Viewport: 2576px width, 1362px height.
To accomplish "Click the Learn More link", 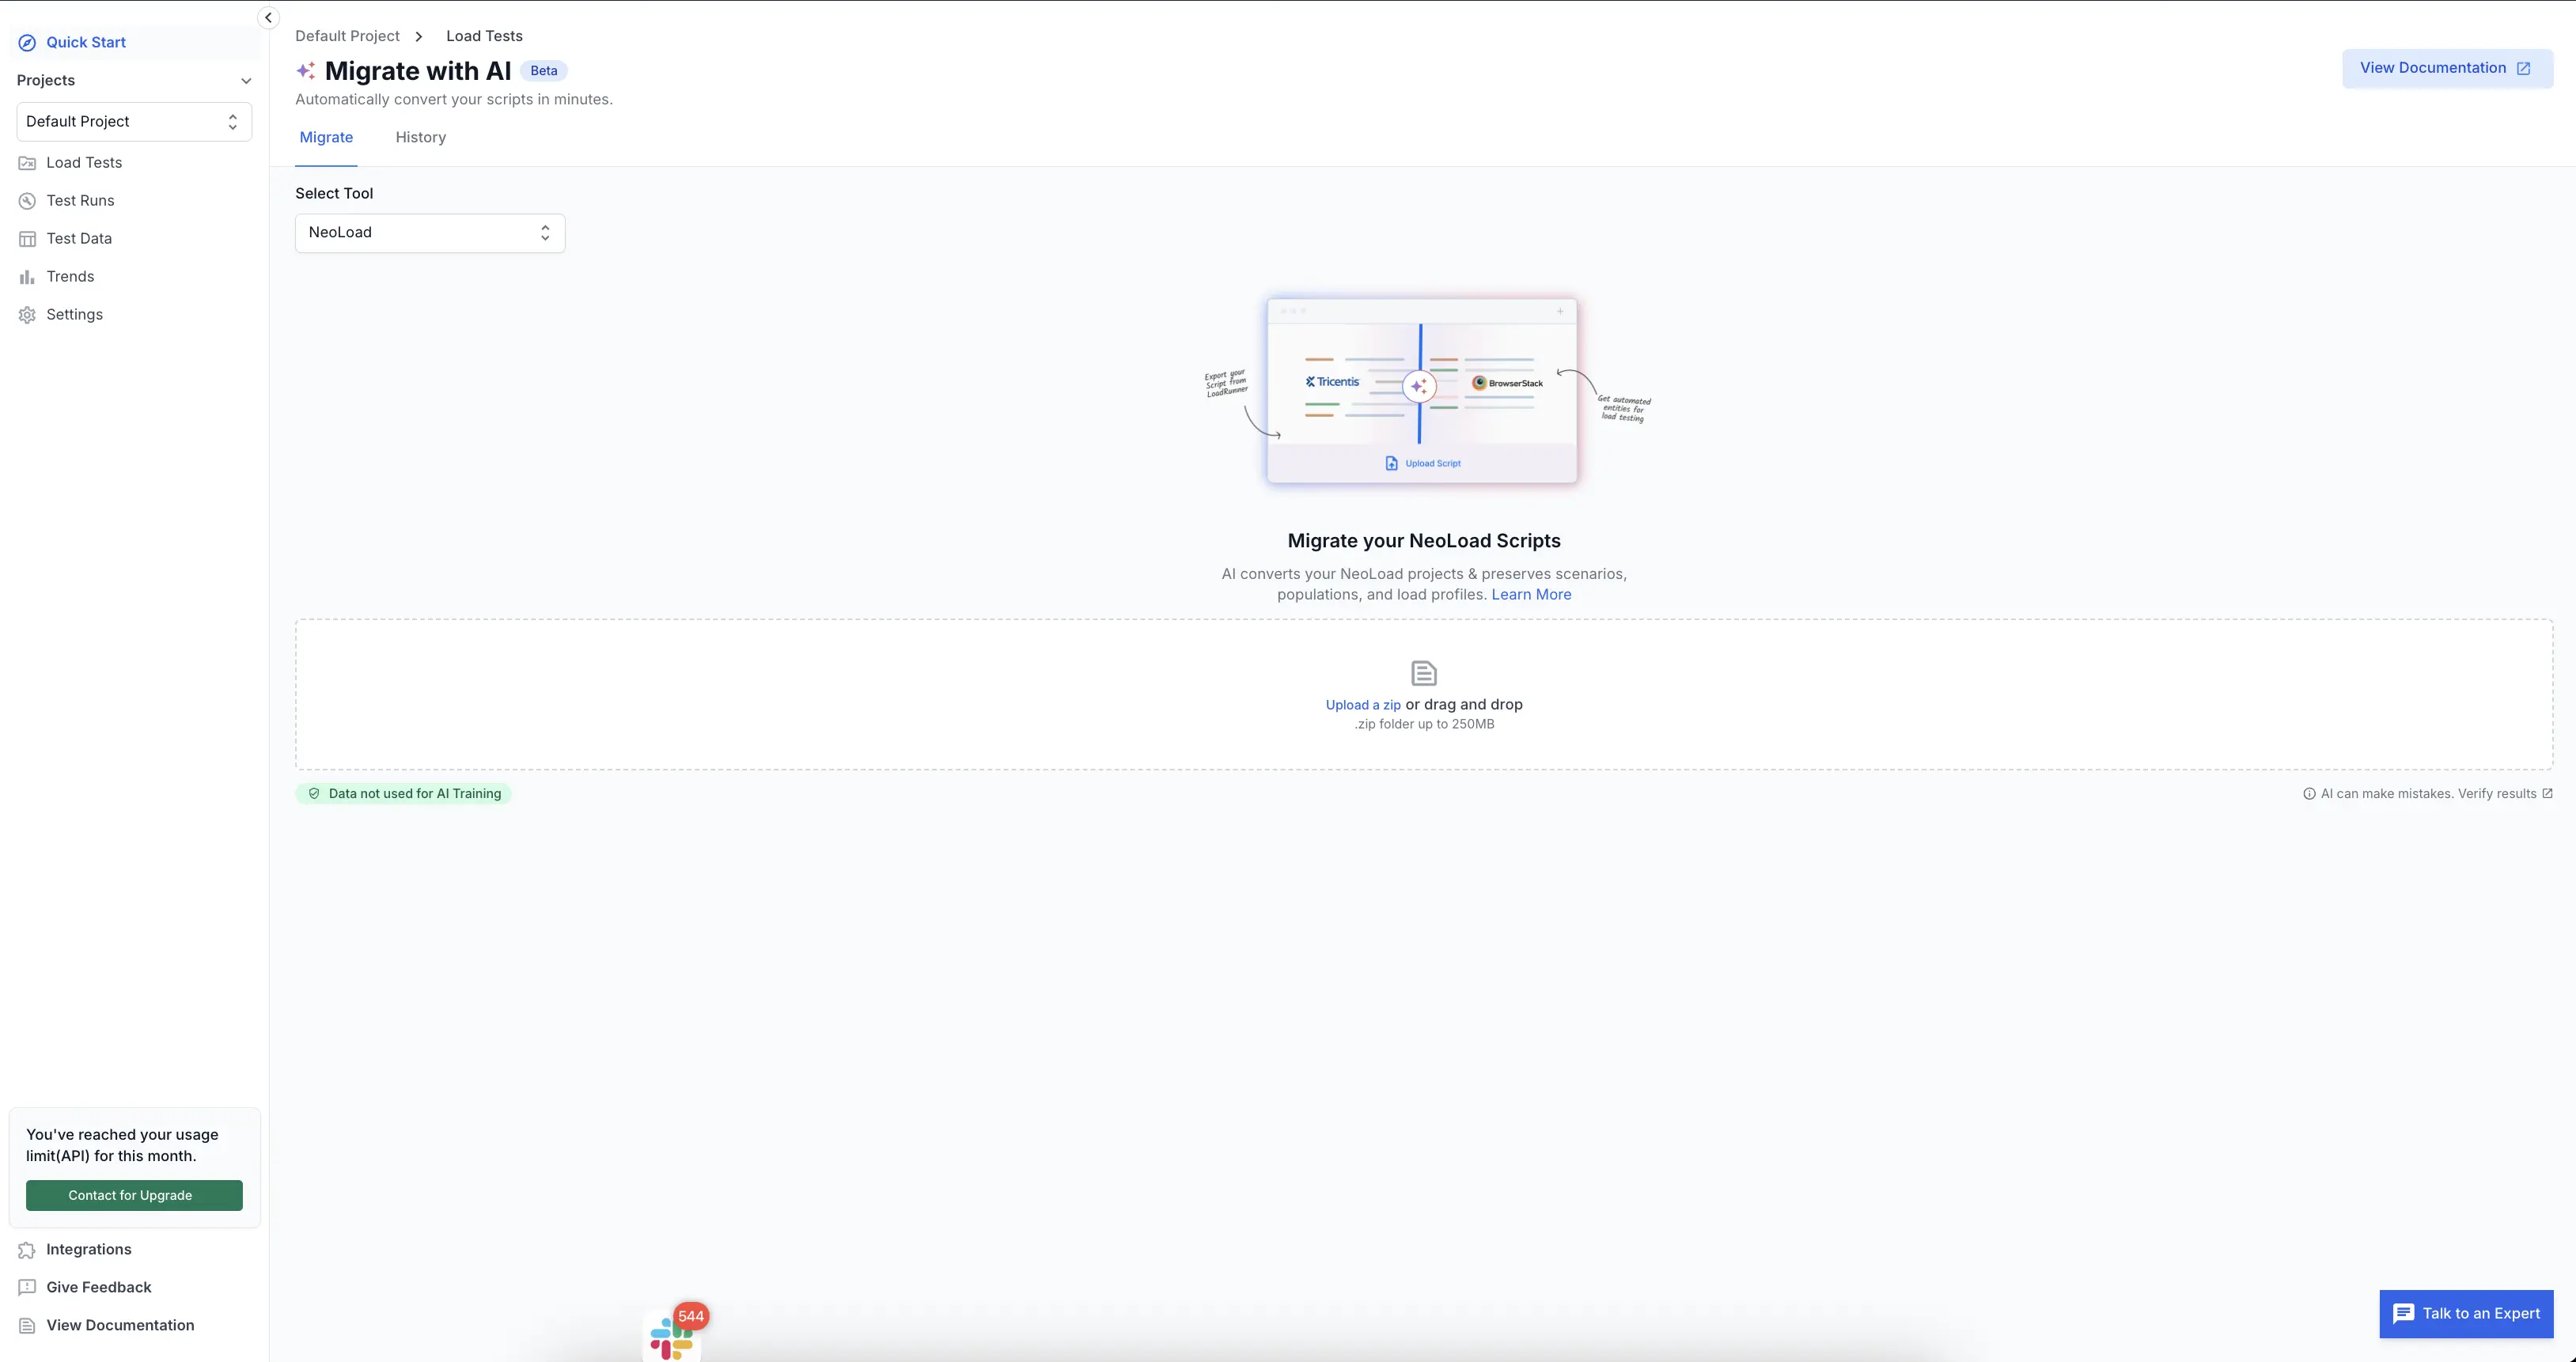I will (1531, 595).
